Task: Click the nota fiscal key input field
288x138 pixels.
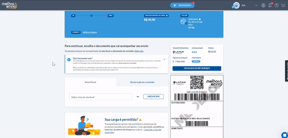Action: pos(101,97)
